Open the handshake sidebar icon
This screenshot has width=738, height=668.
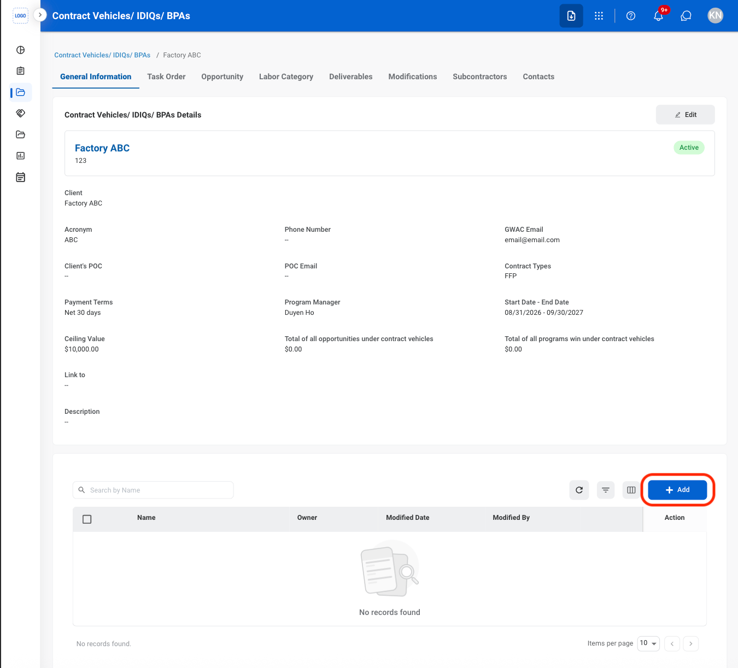pyautogui.click(x=21, y=113)
